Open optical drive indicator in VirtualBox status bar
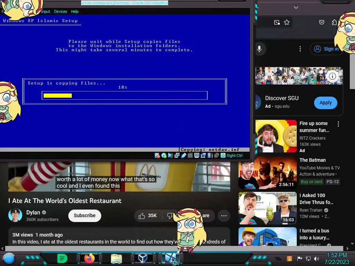This screenshot has width=355, height=266. pyautogui.click(x=164, y=156)
